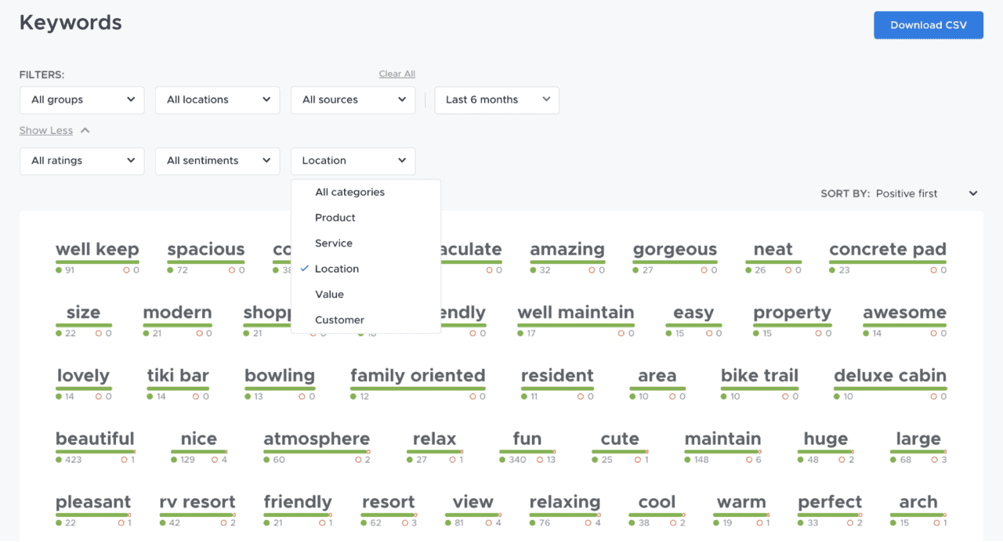Screen dimensions: 1003x542
Task: Open the All groups dropdown
Action: pos(81,99)
